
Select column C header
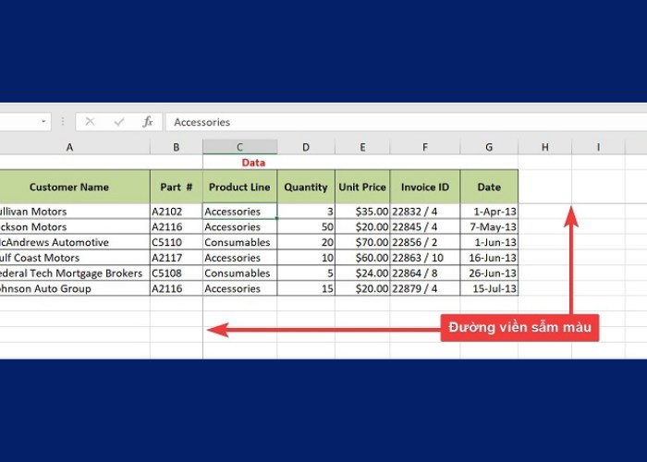pyautogui.click(x=239, y=147)
